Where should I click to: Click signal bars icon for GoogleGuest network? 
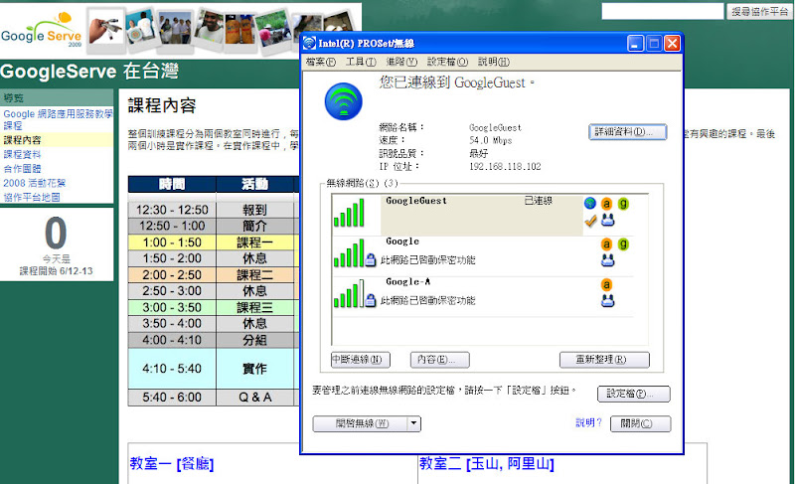349,213
